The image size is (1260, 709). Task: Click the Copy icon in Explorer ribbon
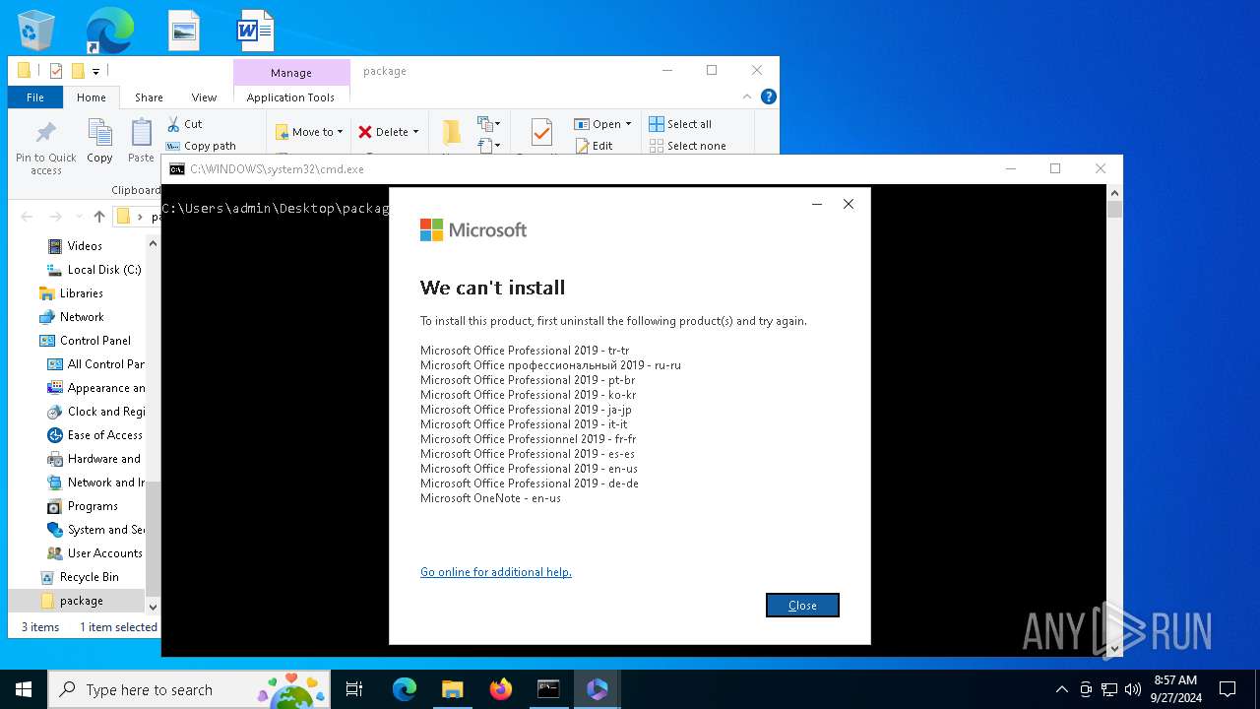pos(99,140)
